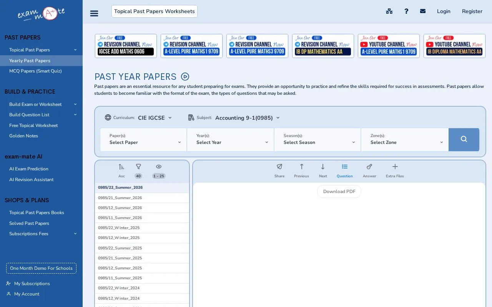Switch to the Answer view
This screenshot has width=492, height=307.
coord(369,170)
